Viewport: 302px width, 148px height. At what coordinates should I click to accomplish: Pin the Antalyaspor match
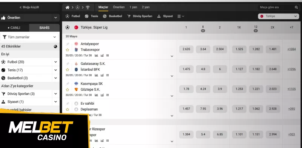pos(68,44)
